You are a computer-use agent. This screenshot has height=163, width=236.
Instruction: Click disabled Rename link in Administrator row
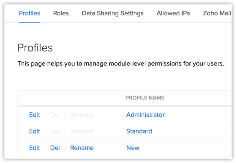[82, 115]
